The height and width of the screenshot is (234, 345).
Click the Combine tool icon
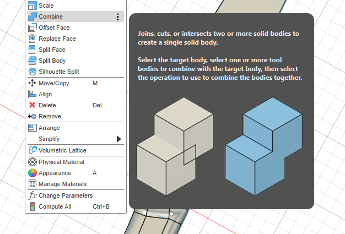(x=32, y=17)
